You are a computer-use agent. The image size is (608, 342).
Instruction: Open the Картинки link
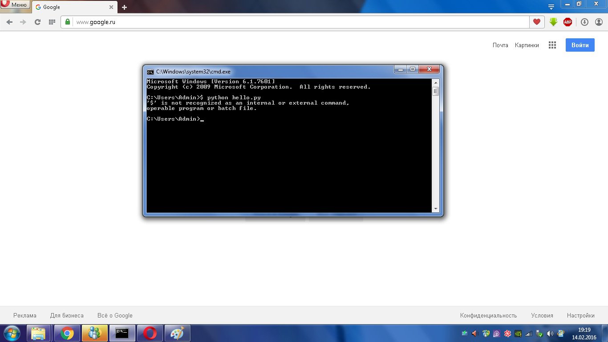point(527,45)
